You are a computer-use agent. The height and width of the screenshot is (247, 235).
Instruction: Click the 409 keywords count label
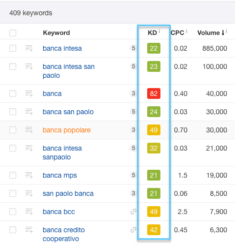tap(31, 13)
